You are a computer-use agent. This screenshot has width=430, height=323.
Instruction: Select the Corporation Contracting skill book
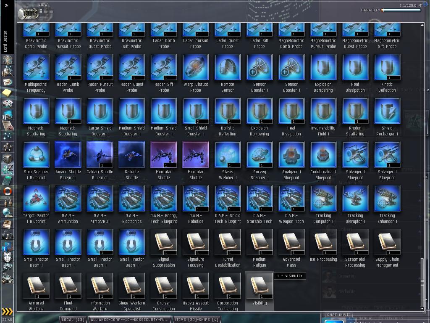(228, 292)
